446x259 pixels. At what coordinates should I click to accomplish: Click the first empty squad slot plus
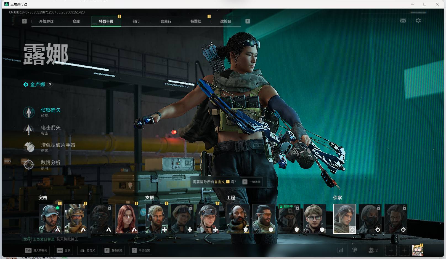(391, 250)
